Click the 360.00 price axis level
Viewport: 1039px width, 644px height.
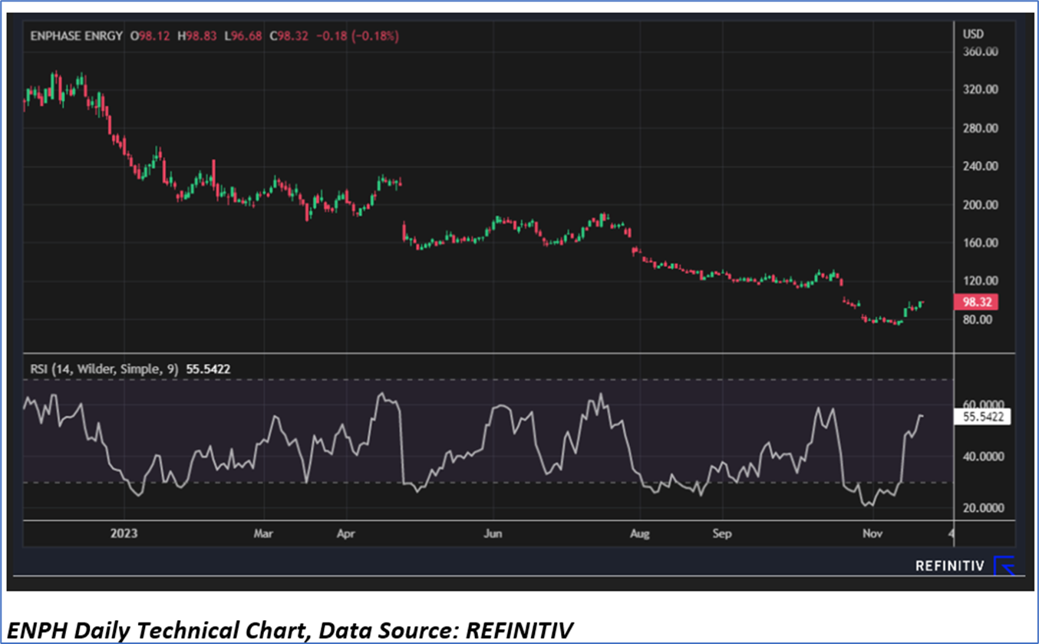tap(980, 52)
